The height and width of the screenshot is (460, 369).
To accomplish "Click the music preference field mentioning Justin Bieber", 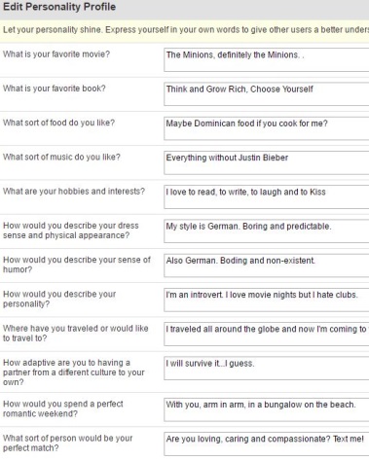I will [267, 162].
